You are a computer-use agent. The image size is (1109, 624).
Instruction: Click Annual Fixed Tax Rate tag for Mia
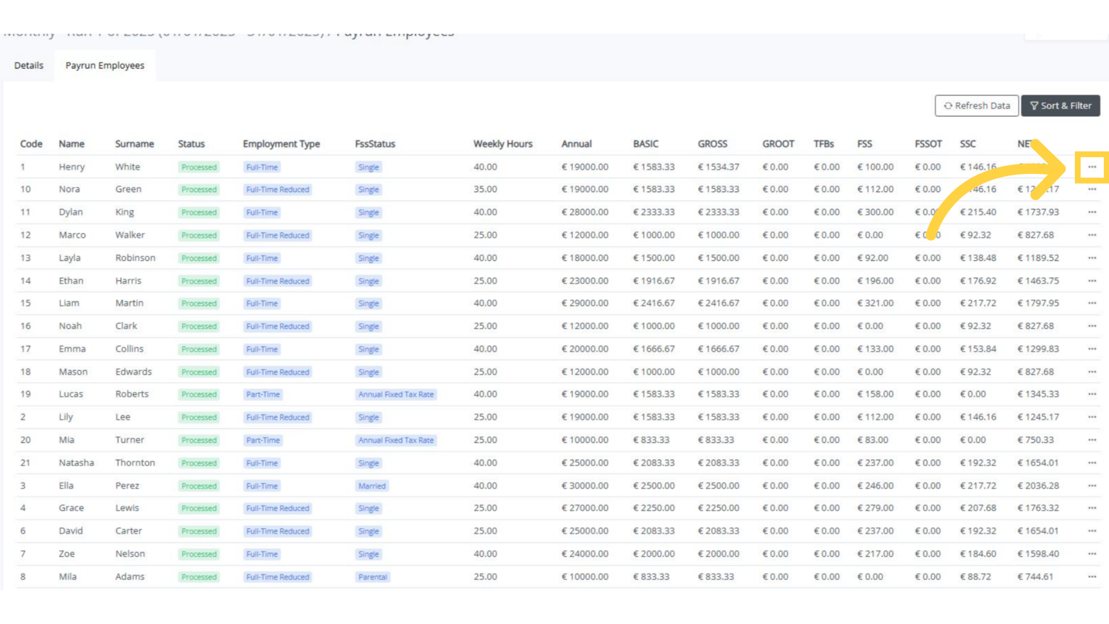click(x=396, y=440)
